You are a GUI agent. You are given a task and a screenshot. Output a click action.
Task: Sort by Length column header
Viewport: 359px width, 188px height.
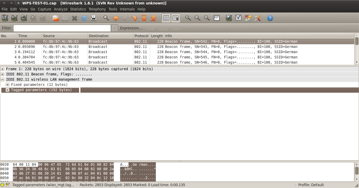pos(157,36)
